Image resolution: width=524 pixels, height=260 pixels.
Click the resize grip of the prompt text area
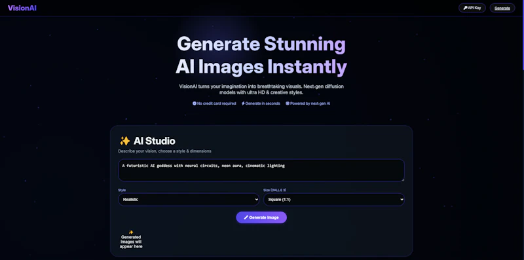(402, 179)
